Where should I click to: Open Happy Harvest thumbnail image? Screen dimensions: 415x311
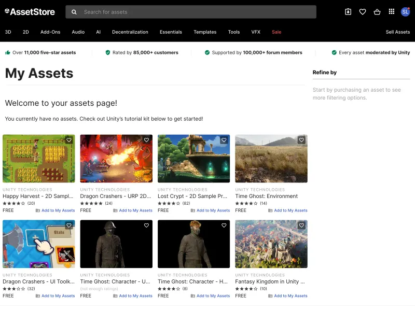[38, 159]
